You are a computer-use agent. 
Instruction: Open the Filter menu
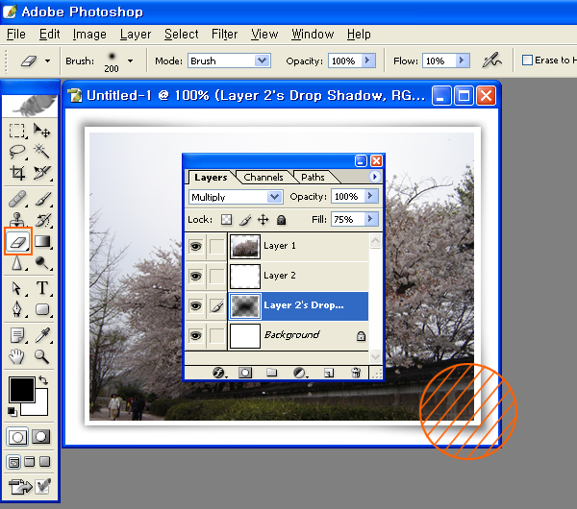(x=224, y=35)
